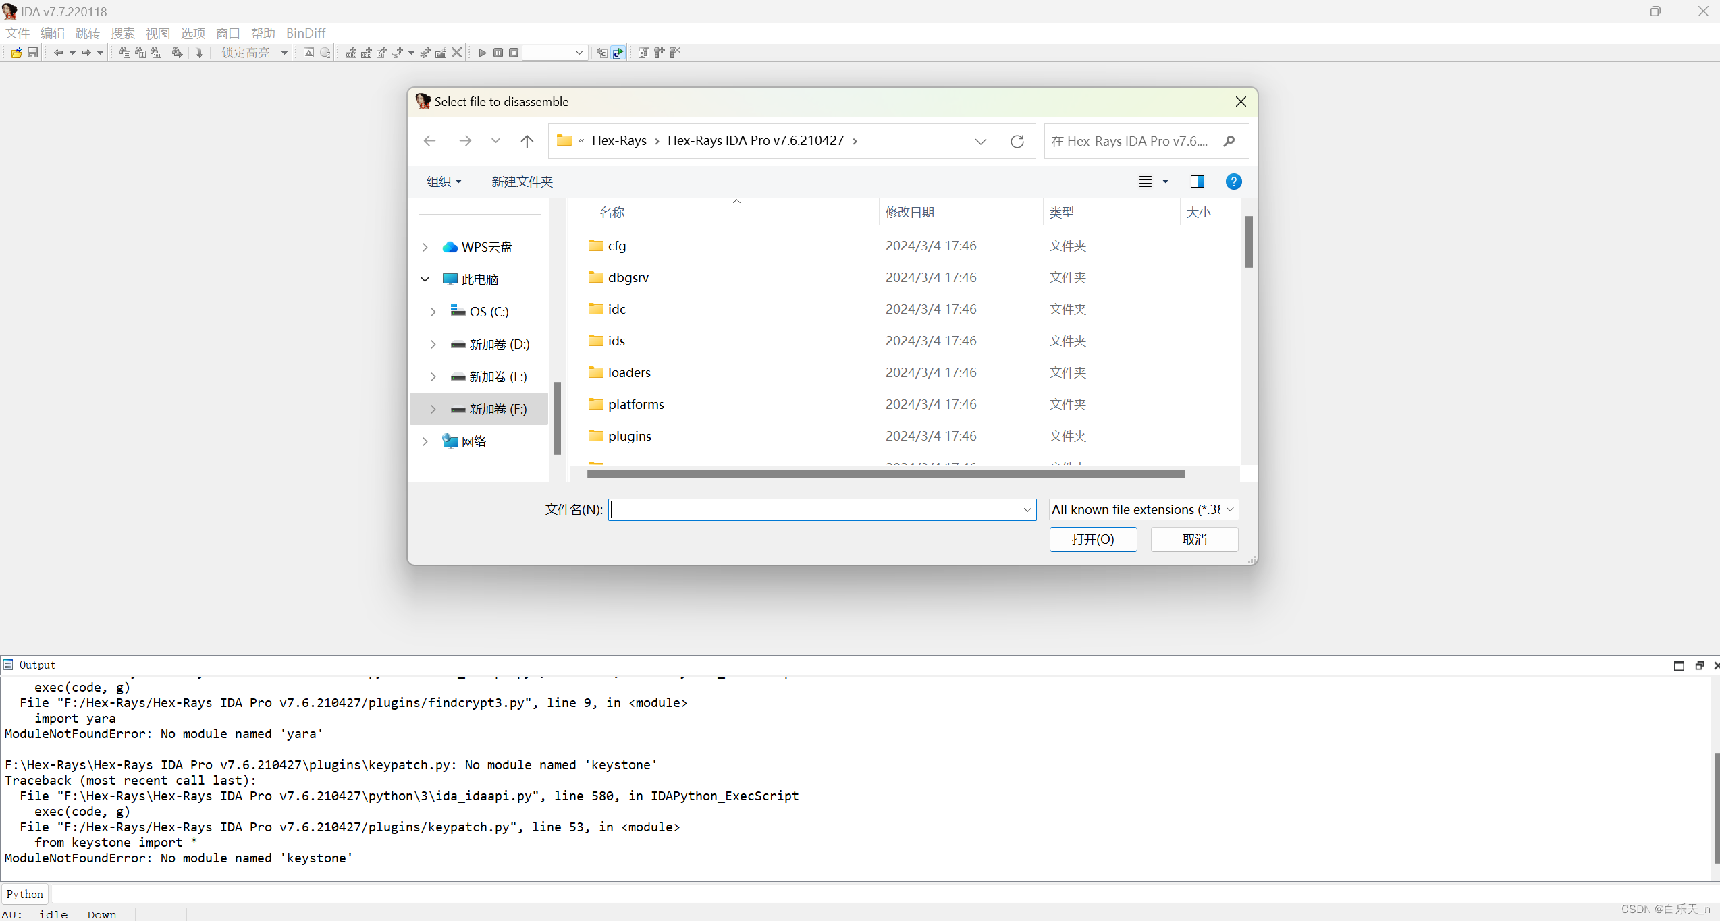Expand the WPS云盘 tree node

pos(425,247)
